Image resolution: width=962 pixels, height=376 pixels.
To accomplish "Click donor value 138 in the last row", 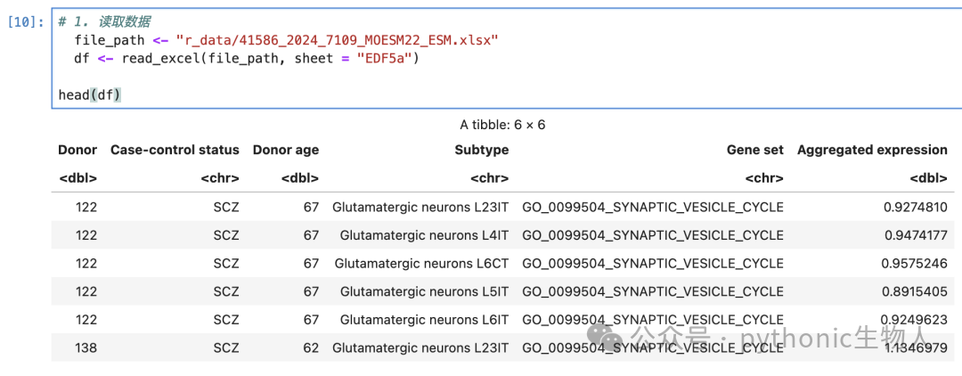I will [x=86, y=348].
